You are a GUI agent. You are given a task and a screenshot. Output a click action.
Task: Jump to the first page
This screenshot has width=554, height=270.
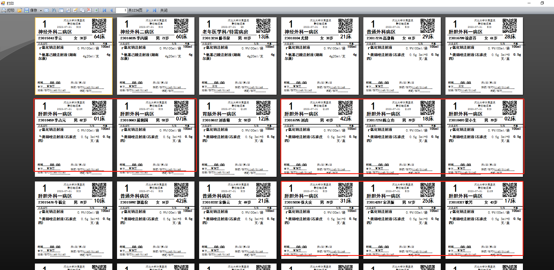[104, 10]
